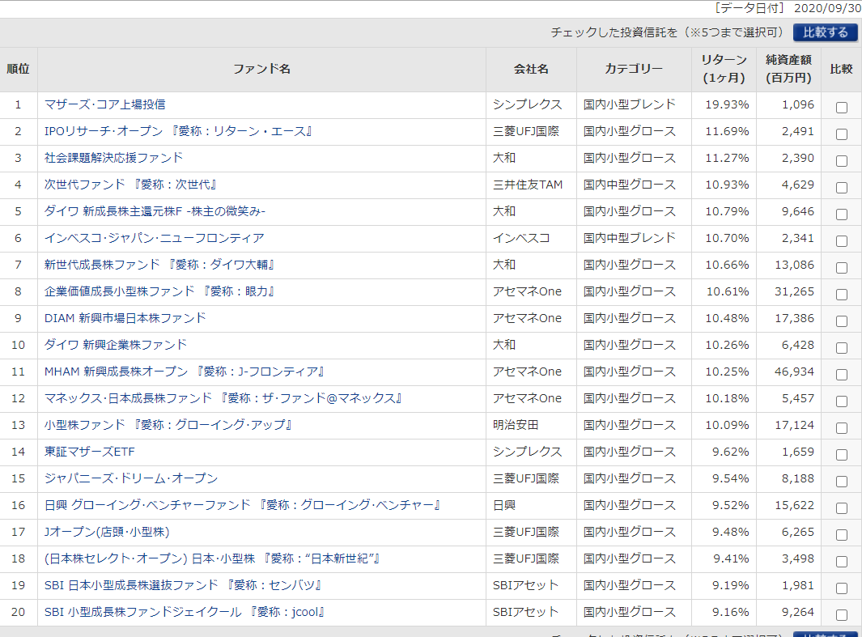Check compare box for 企業価値成長小型株ファンド

coord(841,294)
